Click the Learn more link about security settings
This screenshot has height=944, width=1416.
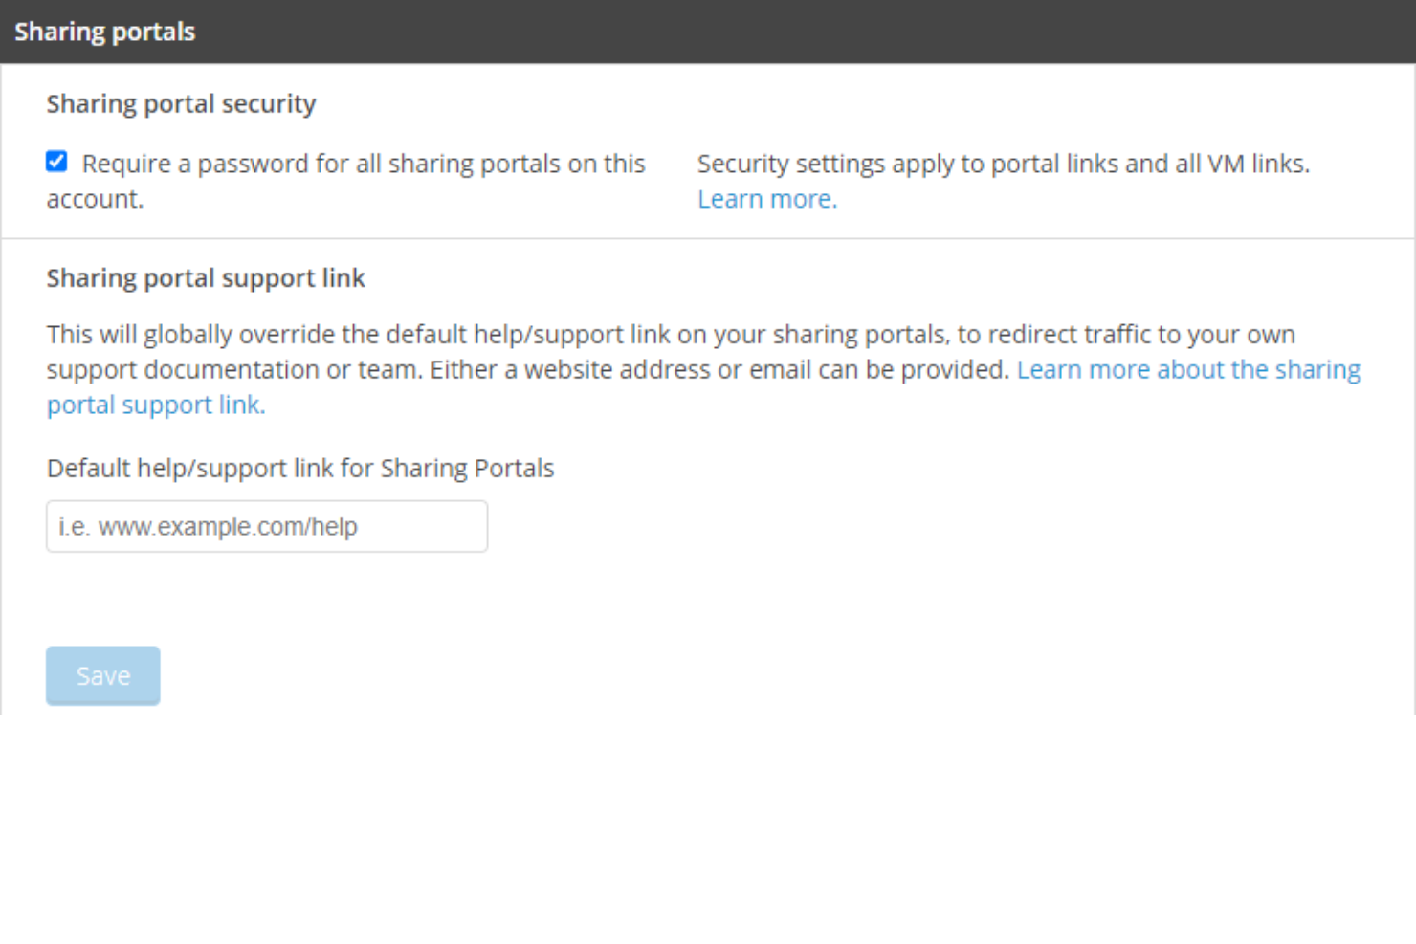coord(765,198)
